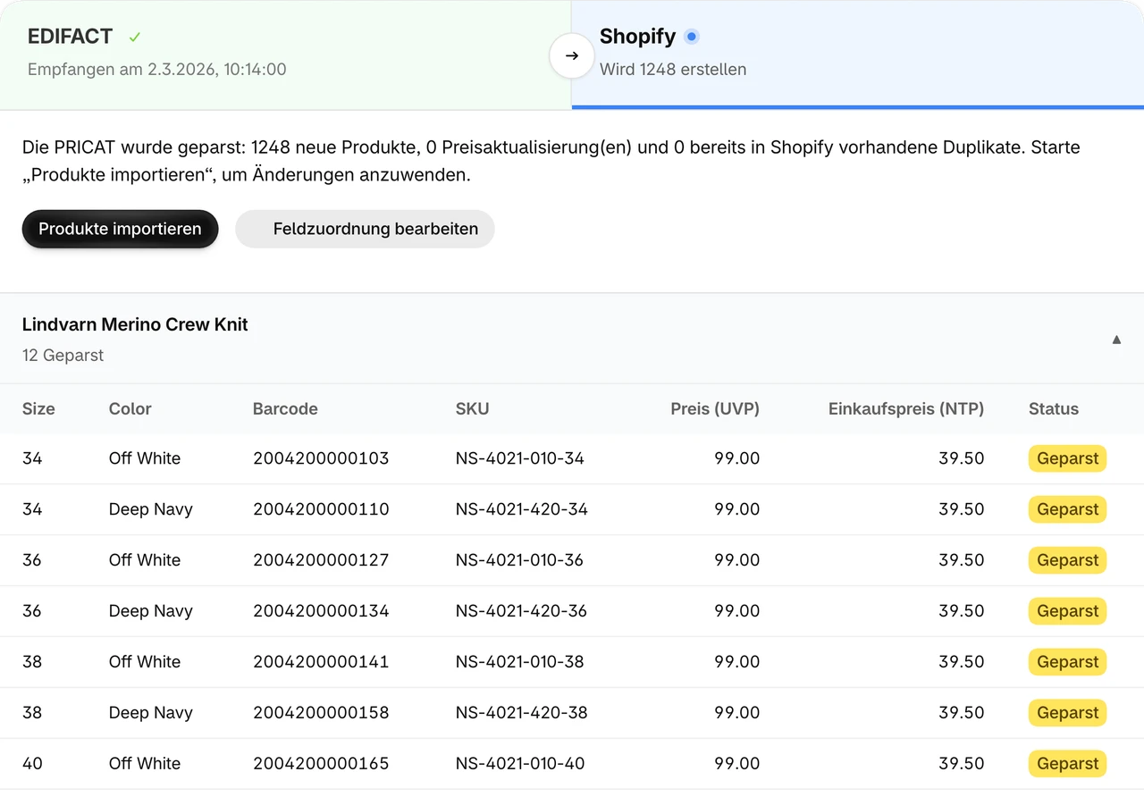Click the Lindvarn Merino Crew Knit title
1144x797 pixels.
pos(135,324)
